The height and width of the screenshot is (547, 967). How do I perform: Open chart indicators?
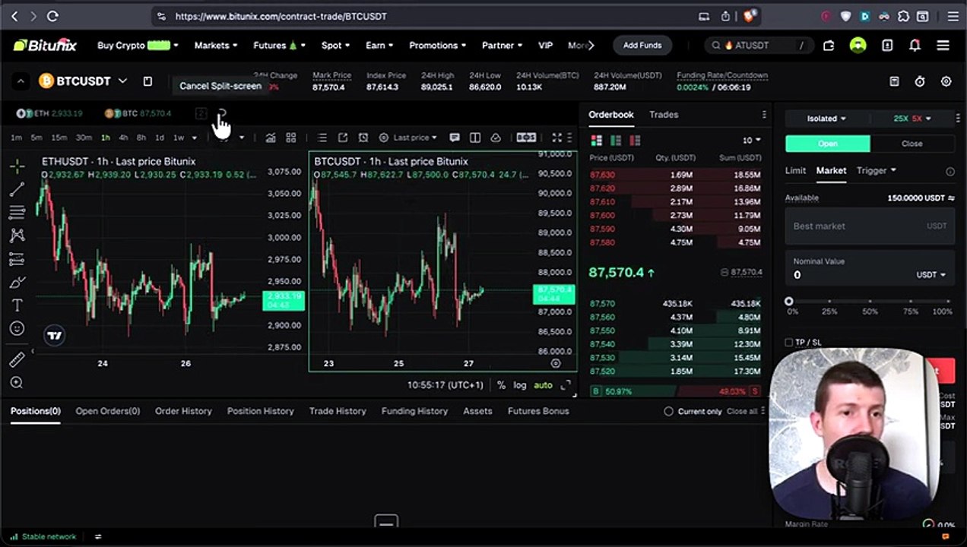coord(271,138)
